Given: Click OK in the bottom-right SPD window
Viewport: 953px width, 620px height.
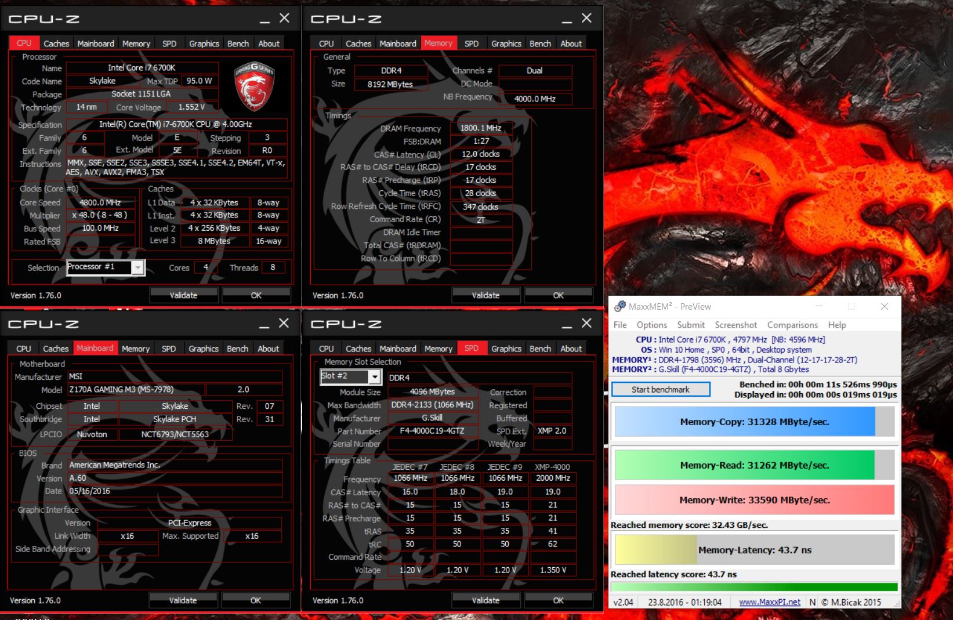Looking at the screenshot, I should (x=559, y=600).
